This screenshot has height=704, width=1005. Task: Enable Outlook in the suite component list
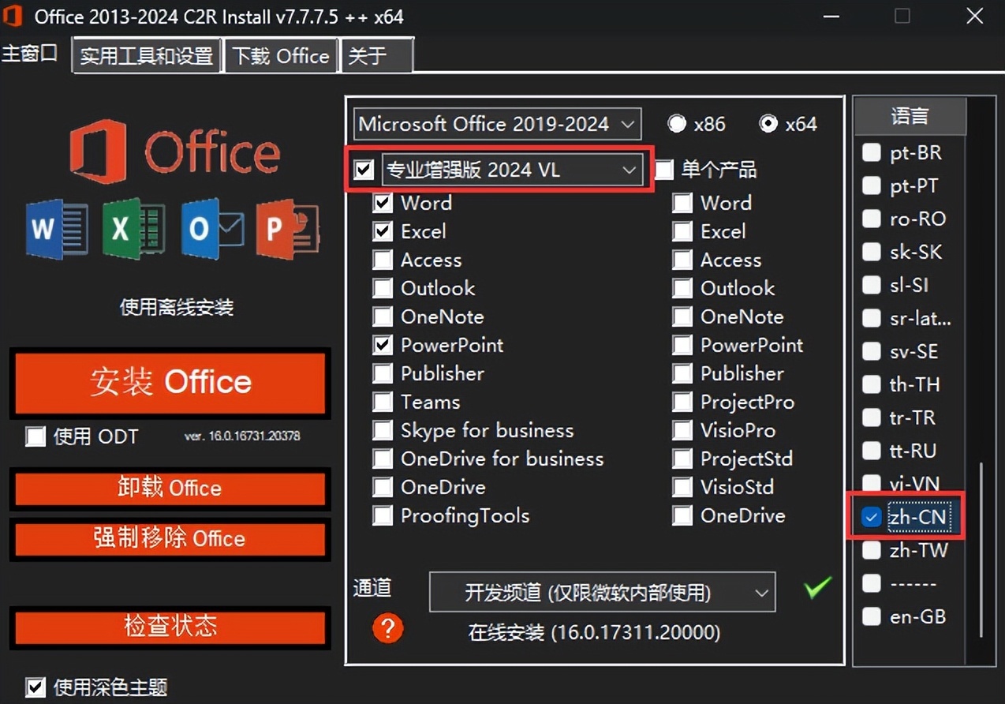(x=383, y=288)
